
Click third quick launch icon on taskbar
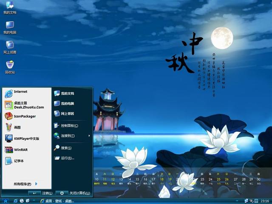point(28,201)
